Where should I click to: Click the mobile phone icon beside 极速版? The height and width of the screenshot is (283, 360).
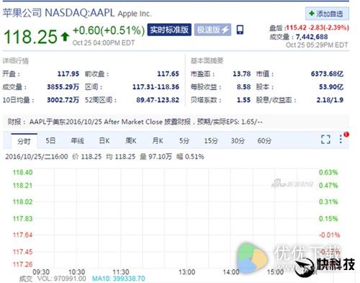[x=240, y=30]
